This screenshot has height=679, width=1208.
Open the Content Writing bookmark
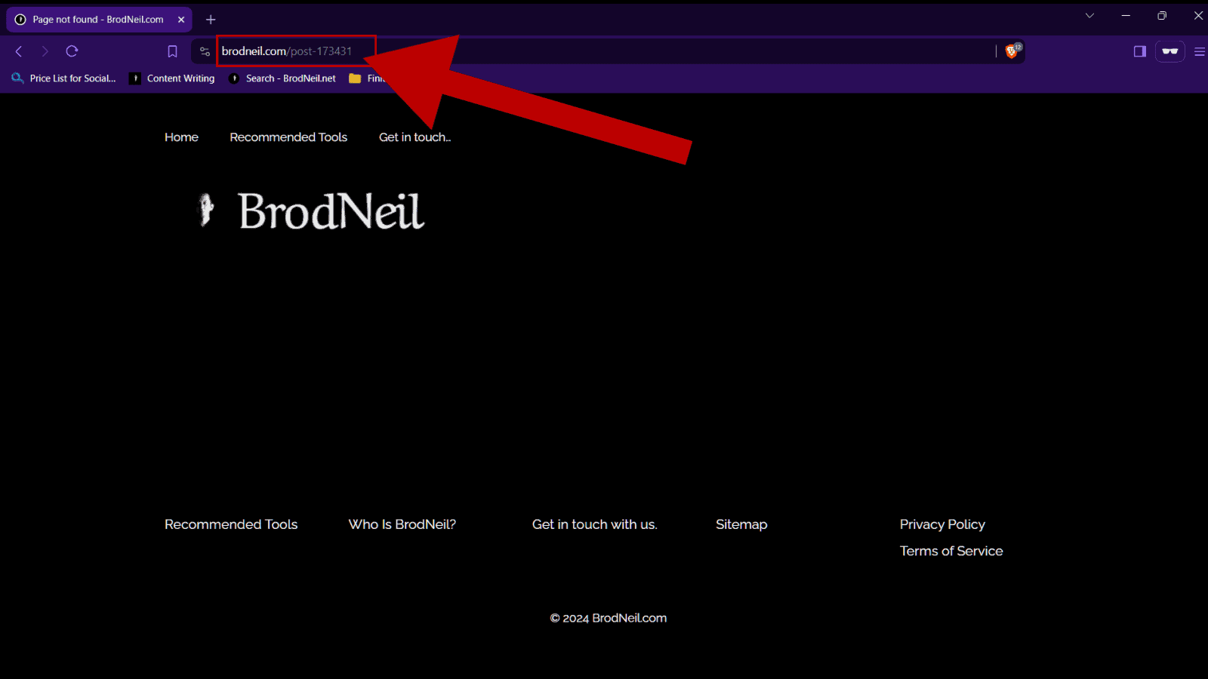[173, 78]
